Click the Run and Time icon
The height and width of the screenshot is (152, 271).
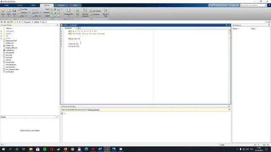[105, 10]
